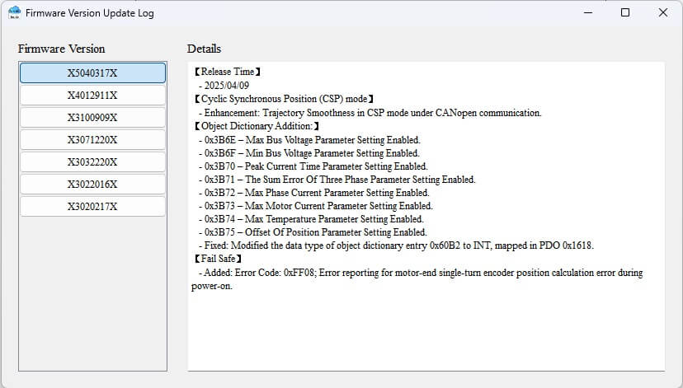Screen dimensions: 683x388
Task: Select firmware version X3071220X
Action: 92,139
